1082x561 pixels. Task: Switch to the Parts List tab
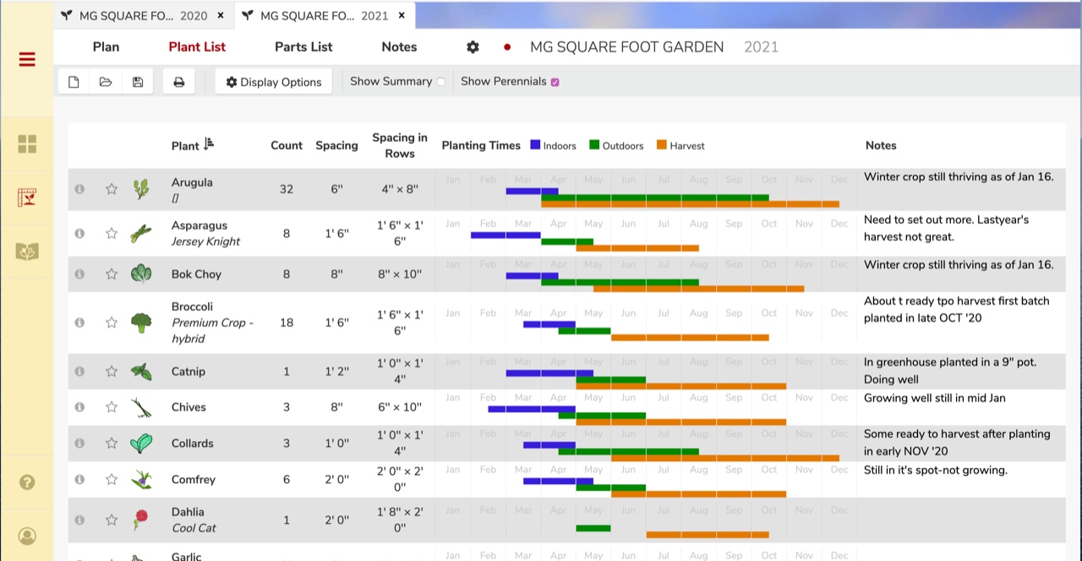click(303, 47)
